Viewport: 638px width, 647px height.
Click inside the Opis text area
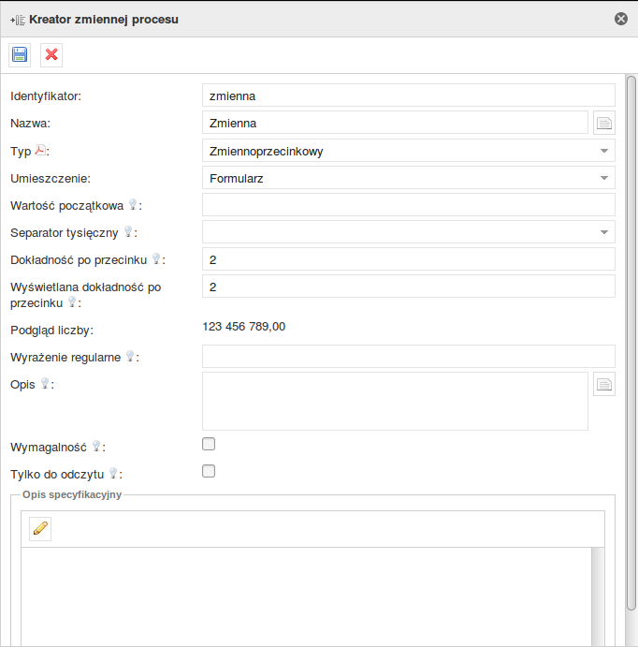[395, 402]
